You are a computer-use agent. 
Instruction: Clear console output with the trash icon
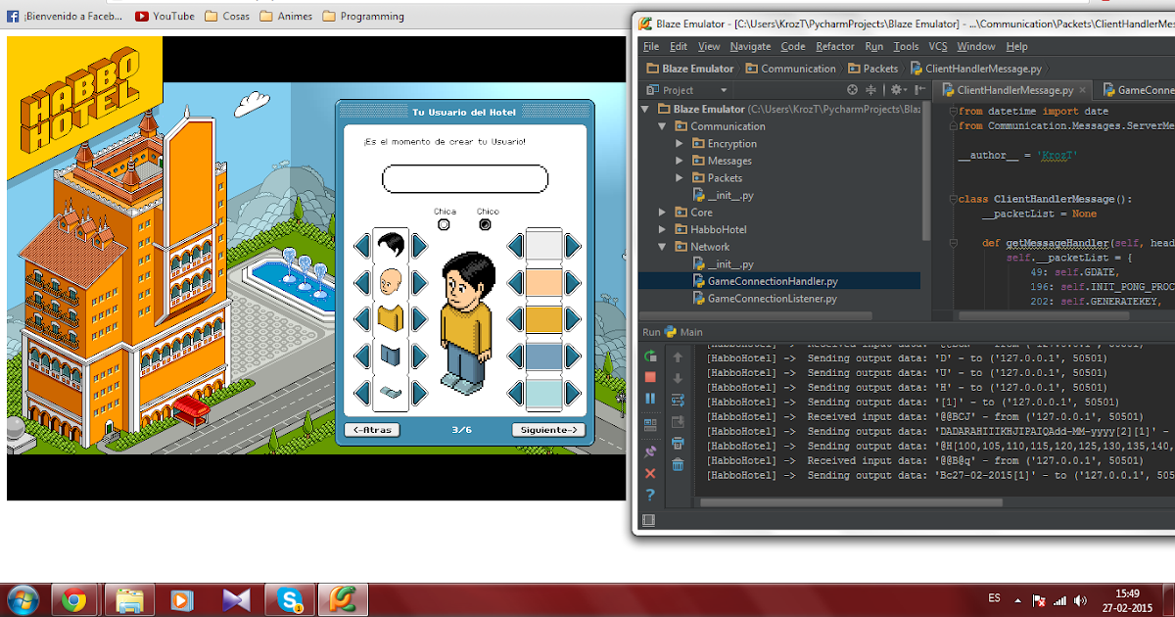[x=678, y=465]
